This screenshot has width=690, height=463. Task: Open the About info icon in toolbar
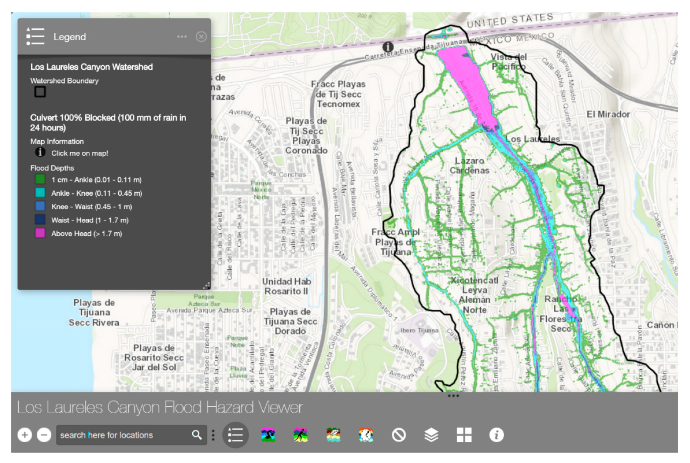[496, 435]
